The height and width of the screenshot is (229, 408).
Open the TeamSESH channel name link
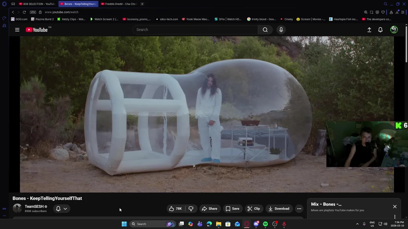(34, 206)
